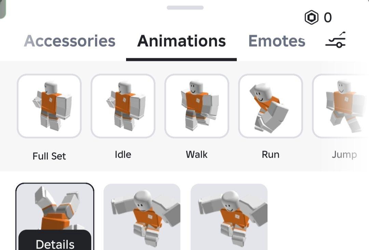Open the Robux balance icon
This screenshot has width=369, height=250.
pyautogui.click(x=311, y=17)
